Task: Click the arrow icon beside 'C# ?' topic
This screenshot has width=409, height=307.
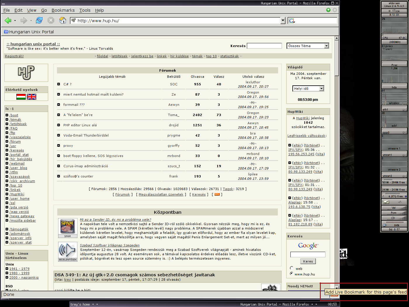Action: point(59,84)
